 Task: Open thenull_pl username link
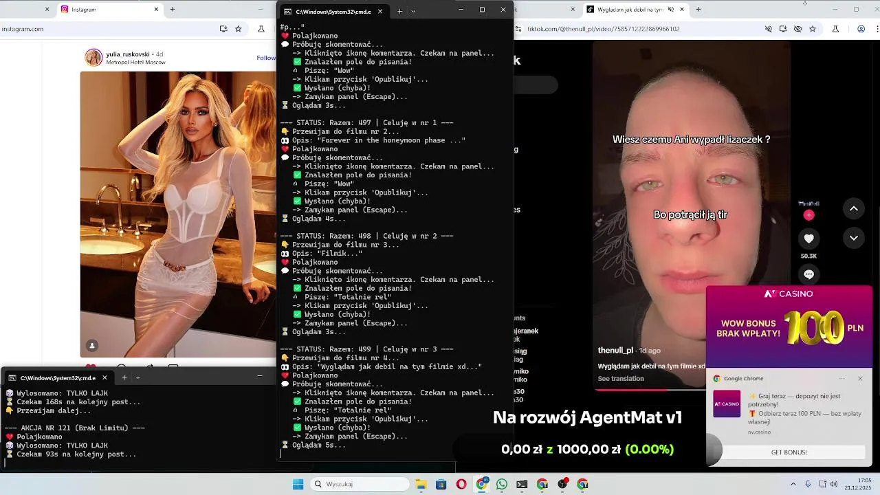click(x=615, y=351)
